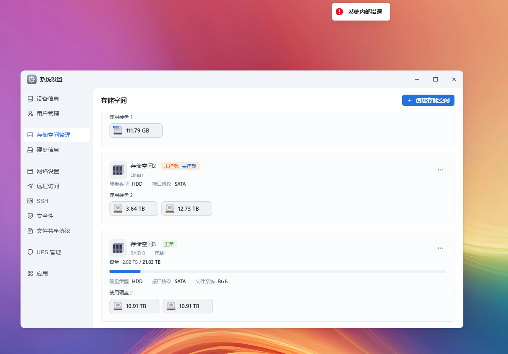Click the 2.02 TB used capacity value

pyautogui.click(x=129, y=262)
